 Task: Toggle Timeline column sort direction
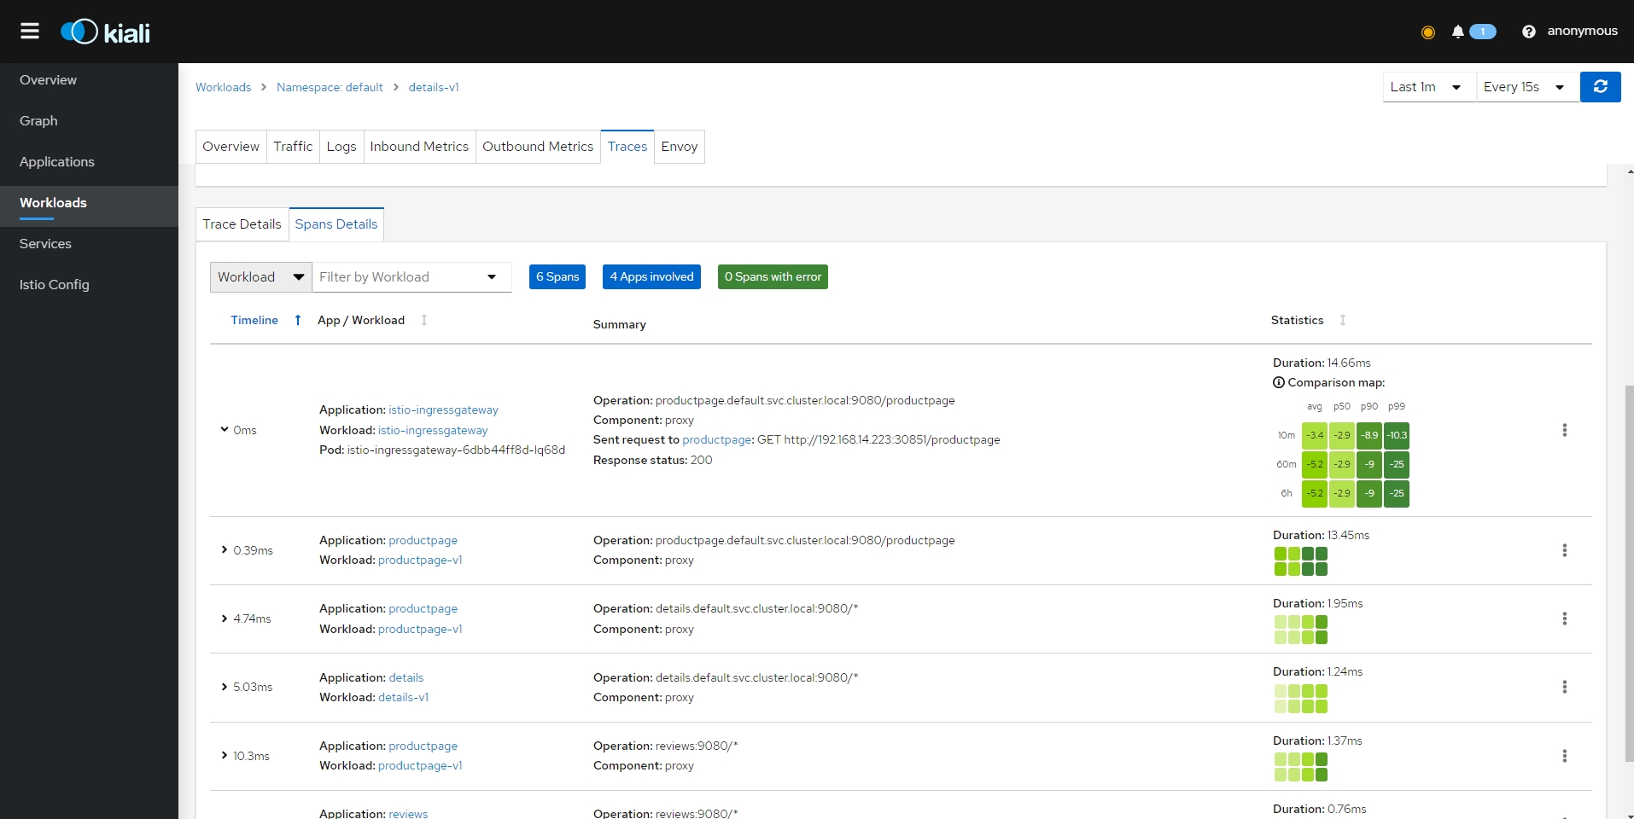tap(297, 320)
